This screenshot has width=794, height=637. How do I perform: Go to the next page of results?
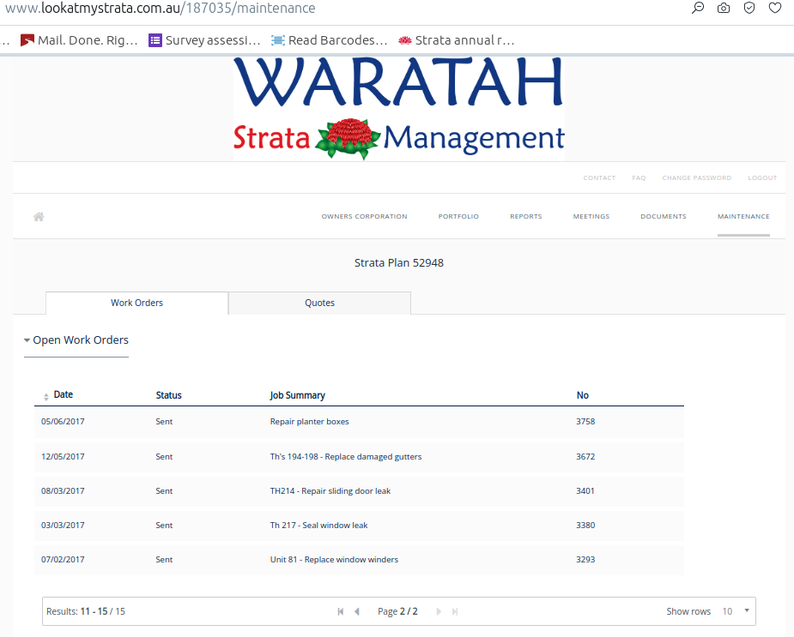tap(439, 611)
